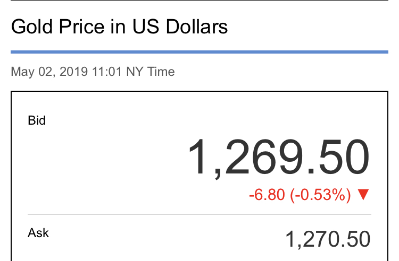The height and width of the screenshot is (261, 399).
Task: Click the year 2019 in the timestamp
Action: [74, 72]
